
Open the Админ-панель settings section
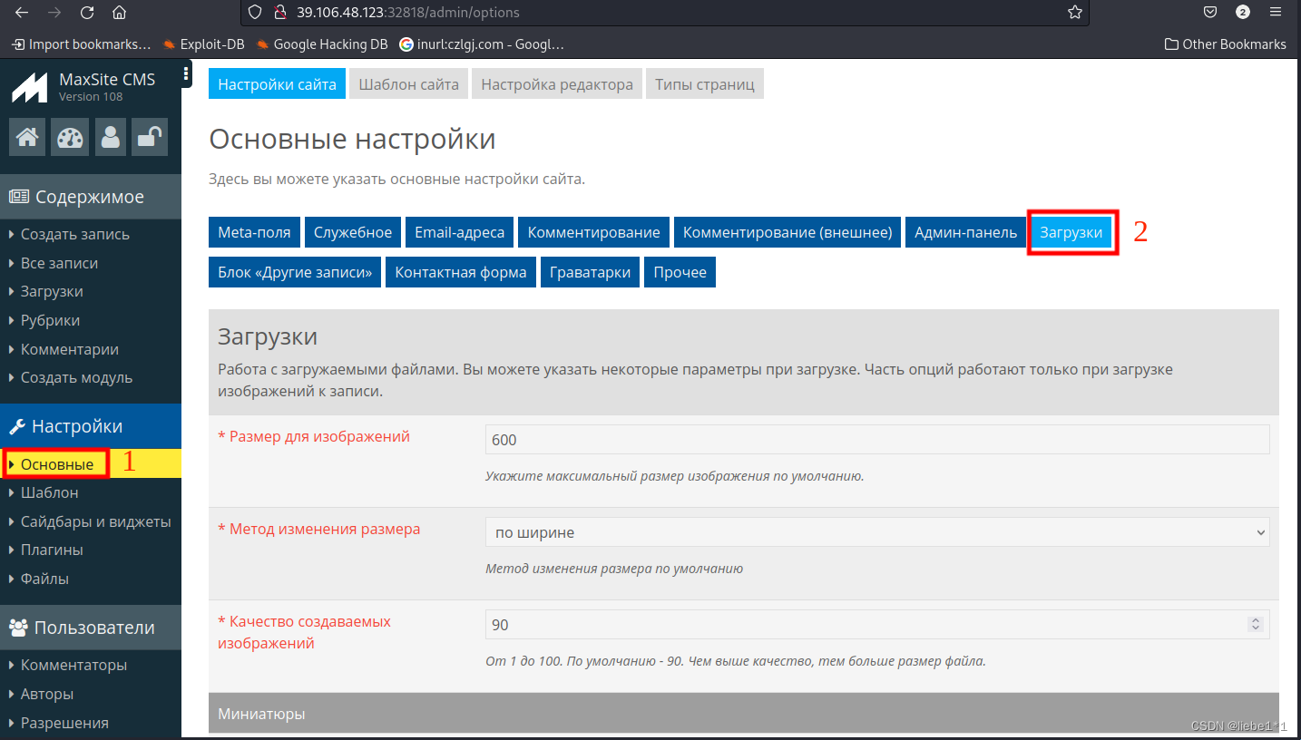tap(965, 232)
